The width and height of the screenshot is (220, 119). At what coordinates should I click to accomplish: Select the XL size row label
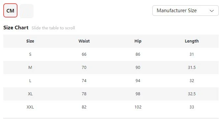coord(30,94)
